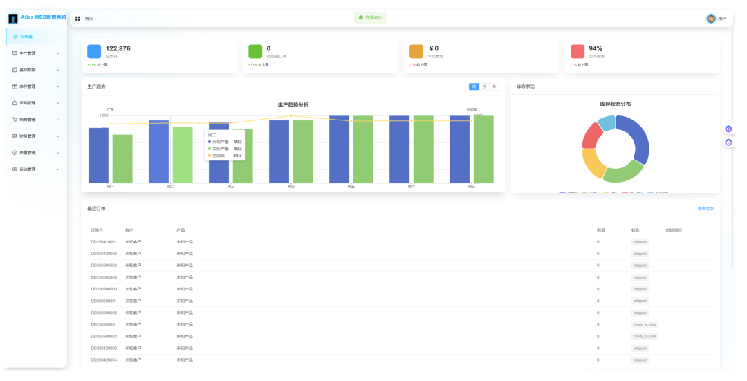The width and height of the screenshot is (747, 381).
Task: Click shipped tag of order DD250428004
Action: point(640,360)
